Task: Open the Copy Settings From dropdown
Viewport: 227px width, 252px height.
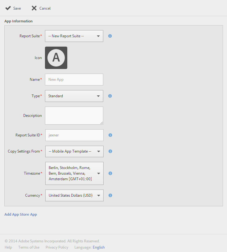Action: point(74,151)
